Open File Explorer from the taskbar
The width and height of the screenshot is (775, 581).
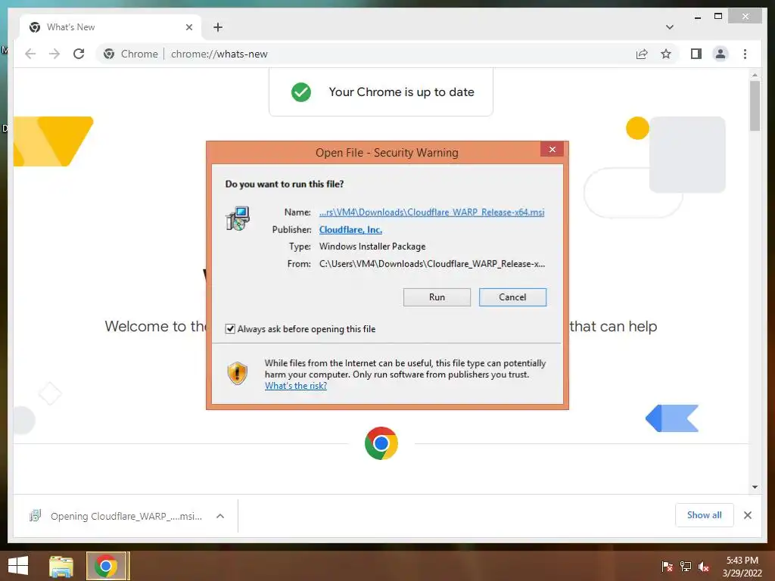tap(61, 566)
